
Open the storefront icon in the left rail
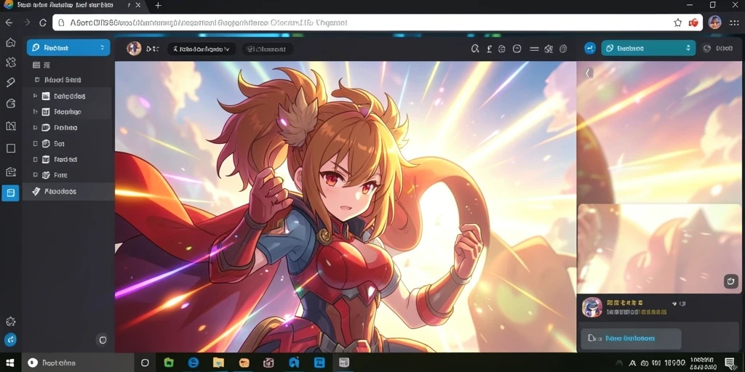coord(10,171)
